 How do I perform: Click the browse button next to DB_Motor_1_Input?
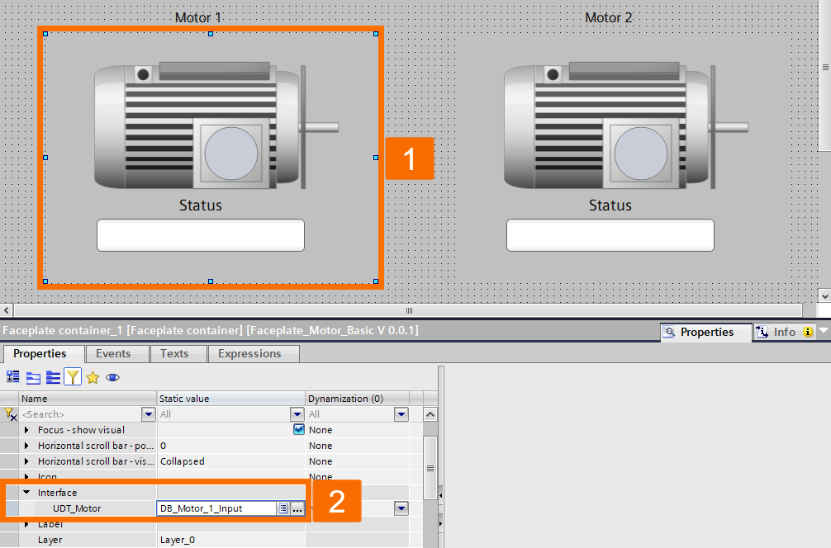coord(297,508)
